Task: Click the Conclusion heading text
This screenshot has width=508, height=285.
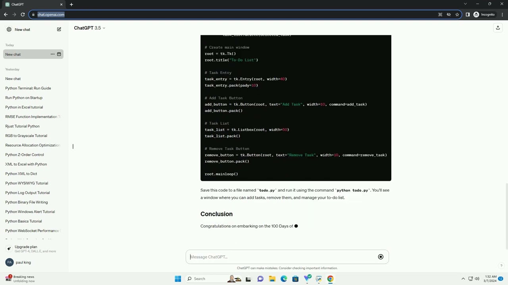Action: tap(216, 214)
